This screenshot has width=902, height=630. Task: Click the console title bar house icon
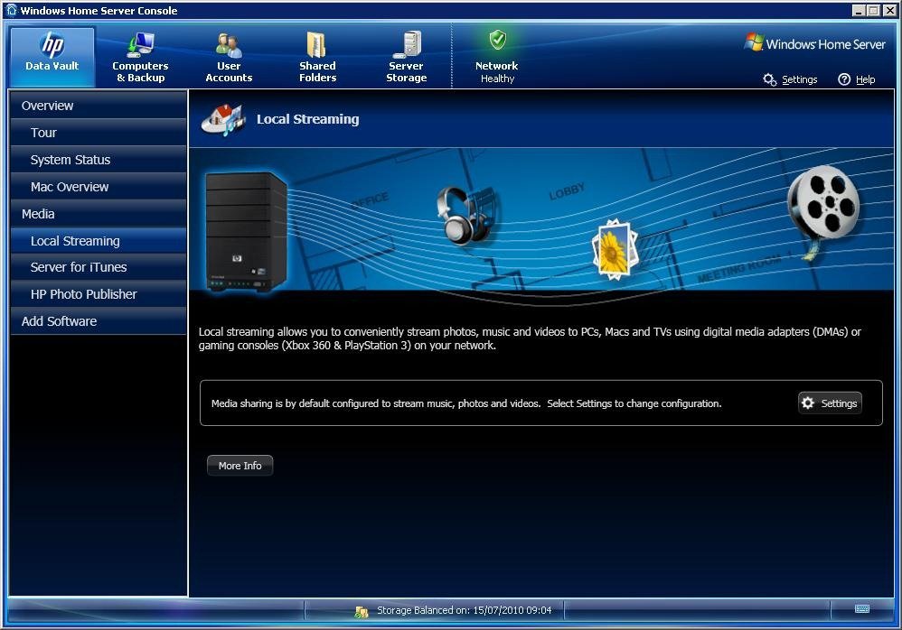coord(12,10)
